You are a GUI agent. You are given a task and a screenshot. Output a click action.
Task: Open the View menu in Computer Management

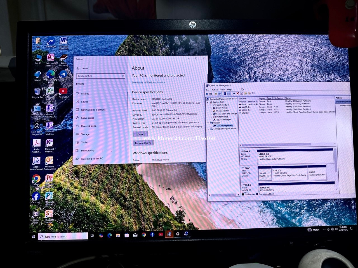click(222, 90)
